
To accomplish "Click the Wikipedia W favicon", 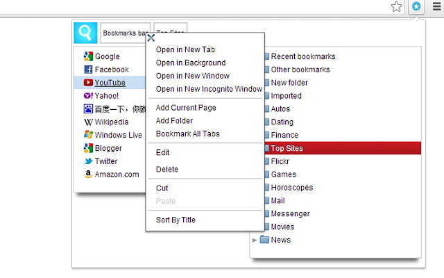I will [x=88, y=122].
